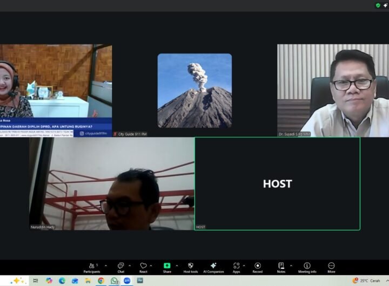Select the HOST video tile
389x286 pixels.
tap(277, 183)
